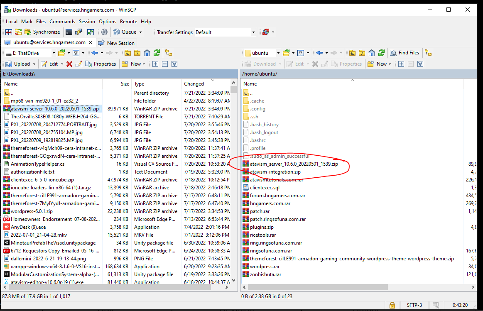483x311 pixels.
Task: Go to the remote root directory icon
Action: [362, 53]
